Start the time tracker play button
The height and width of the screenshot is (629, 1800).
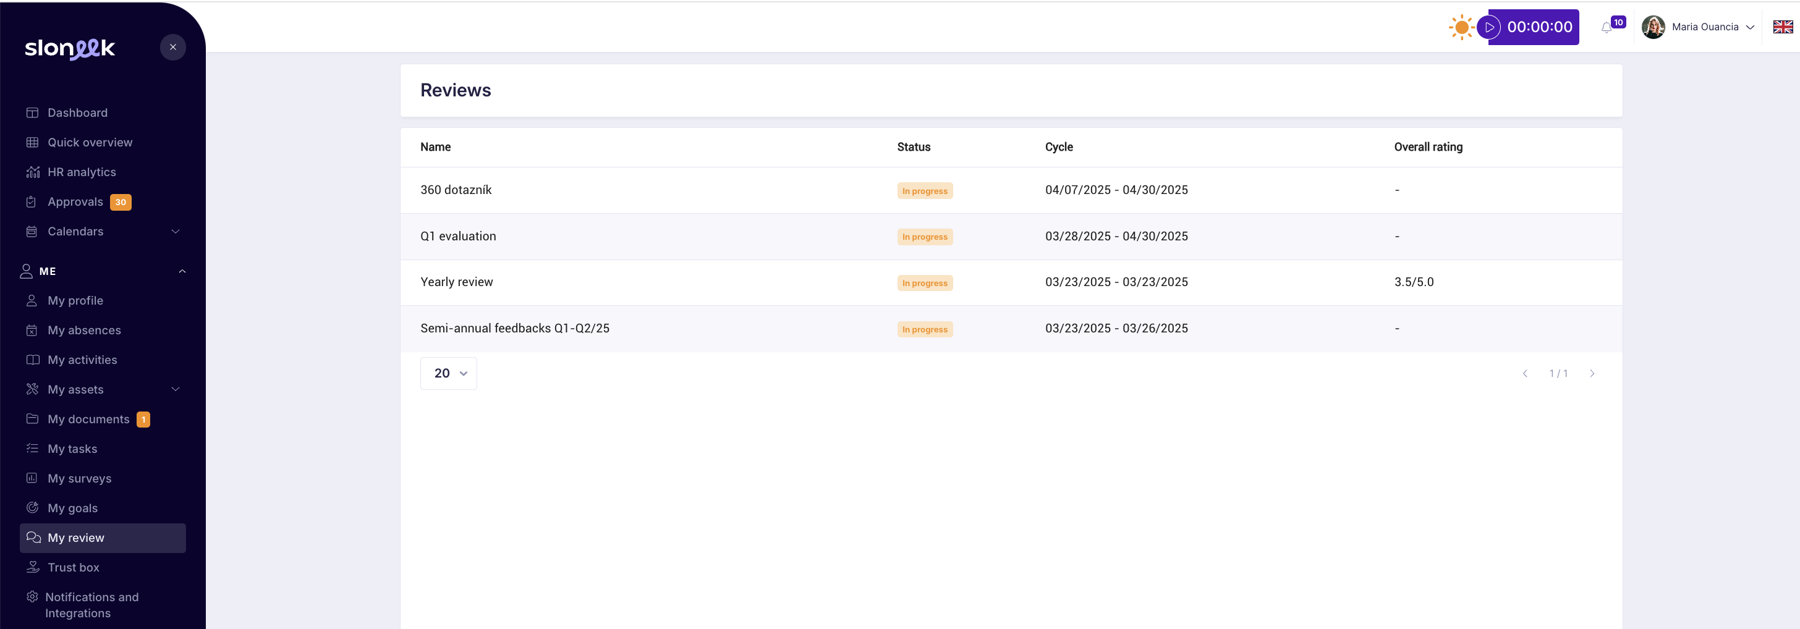(x=1489, y=27)
